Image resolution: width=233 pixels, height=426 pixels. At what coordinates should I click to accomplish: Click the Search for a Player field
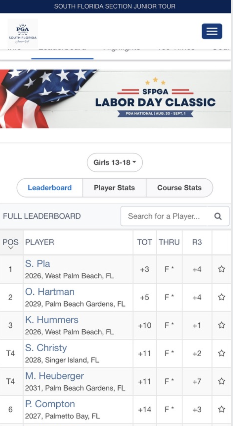pos(164,216)
